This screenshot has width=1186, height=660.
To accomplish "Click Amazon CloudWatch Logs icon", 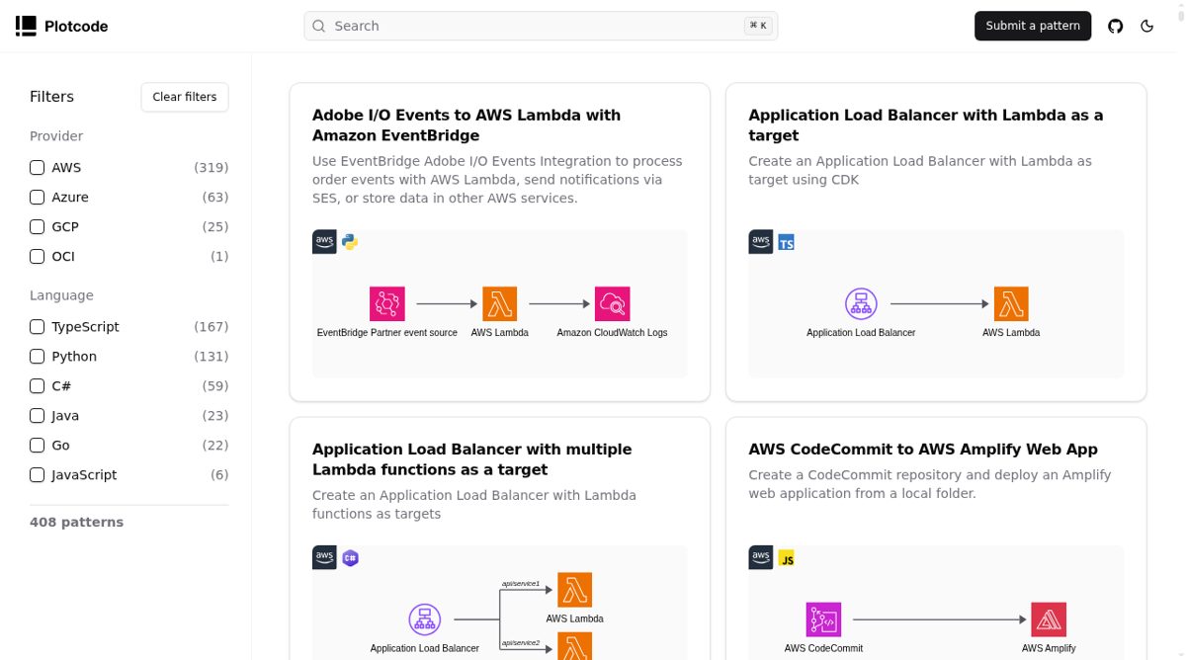I will (613, 304).
